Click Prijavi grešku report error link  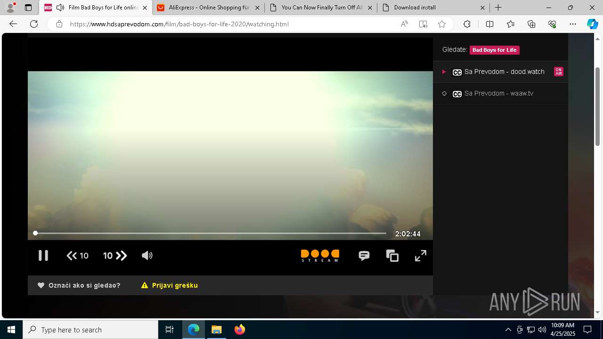click(170, 285)
